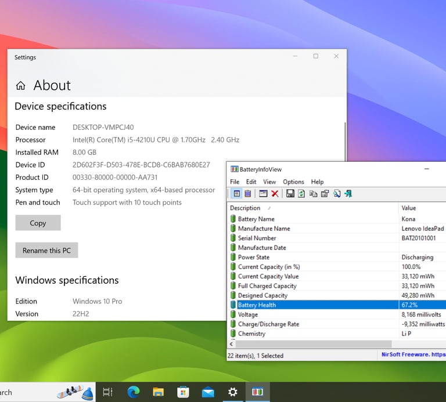Viewport: 446px width, 402px height.
Task: Click the copy selected items toolbar icon
Action: coord(313,194)
